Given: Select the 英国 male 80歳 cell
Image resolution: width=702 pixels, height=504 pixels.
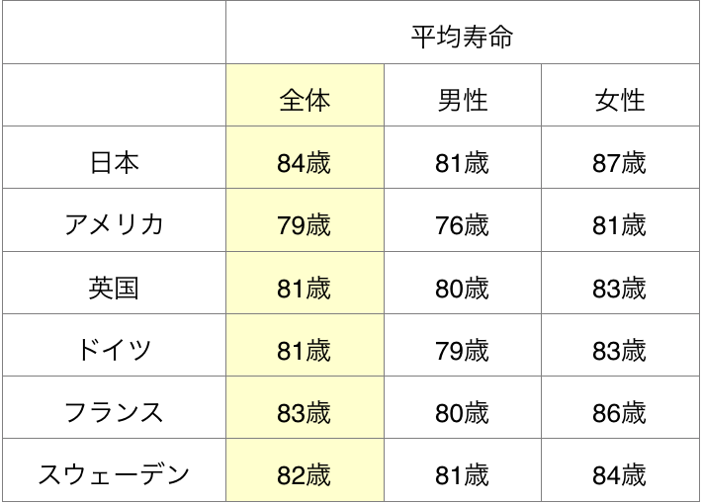Looking at the screenshot, I should [462, 288].
